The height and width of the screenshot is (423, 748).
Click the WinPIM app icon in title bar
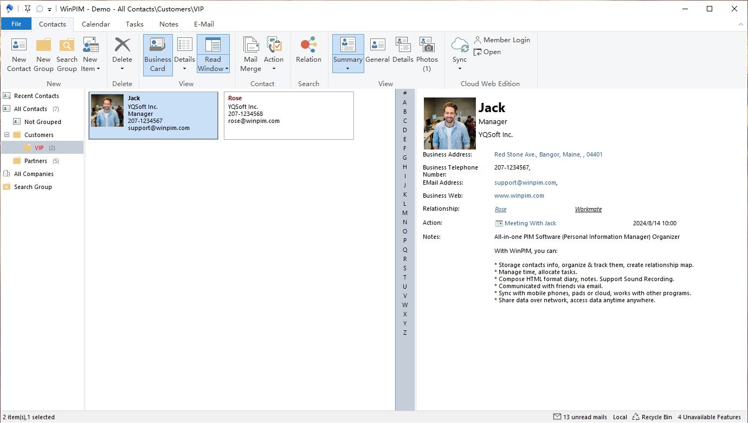[x=9, y=9]
